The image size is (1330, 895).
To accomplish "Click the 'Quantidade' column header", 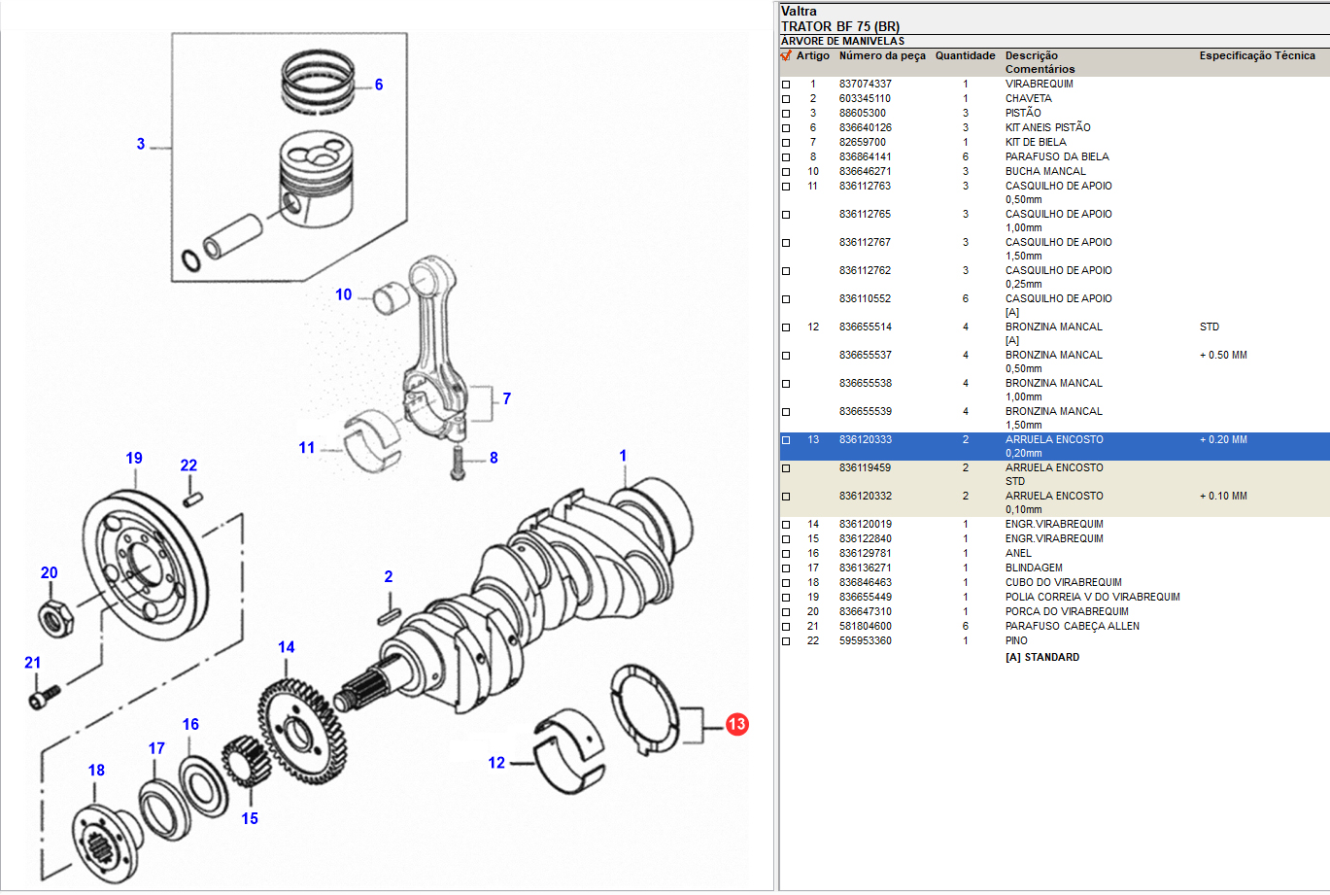I will tap(965, 56).
